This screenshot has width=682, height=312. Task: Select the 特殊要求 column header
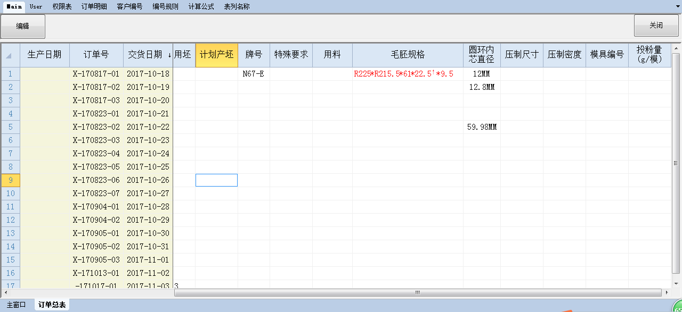tap(291, 55)
